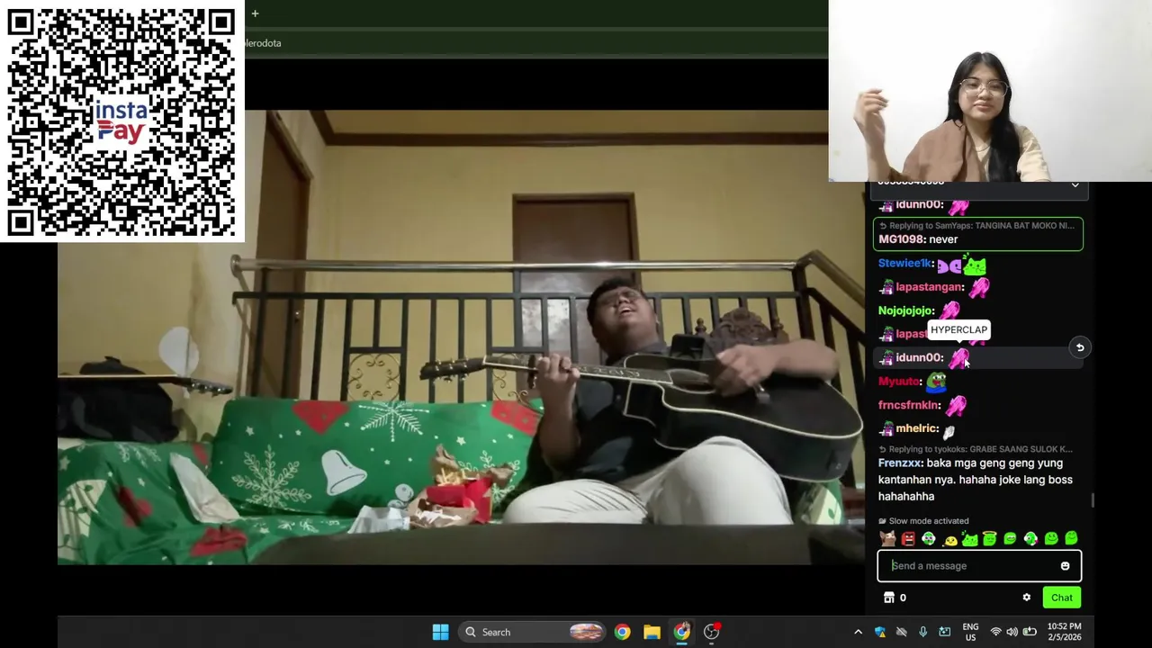Open Myuuto's username in chat
The width and height of the screenshot is (1152, 648).
point(899,382)
